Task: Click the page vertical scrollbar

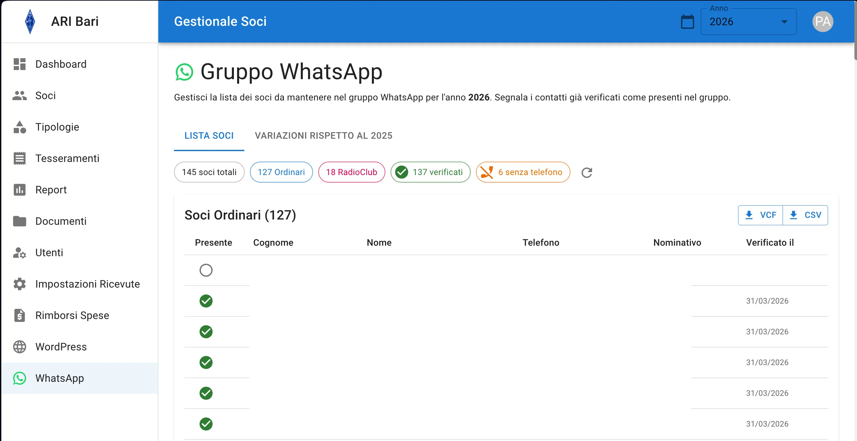Action: coord(855,30)
